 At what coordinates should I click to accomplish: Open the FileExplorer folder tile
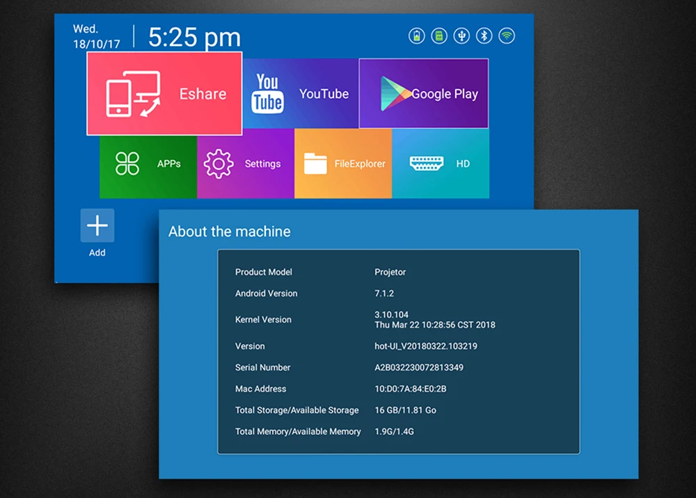(343, 163)
